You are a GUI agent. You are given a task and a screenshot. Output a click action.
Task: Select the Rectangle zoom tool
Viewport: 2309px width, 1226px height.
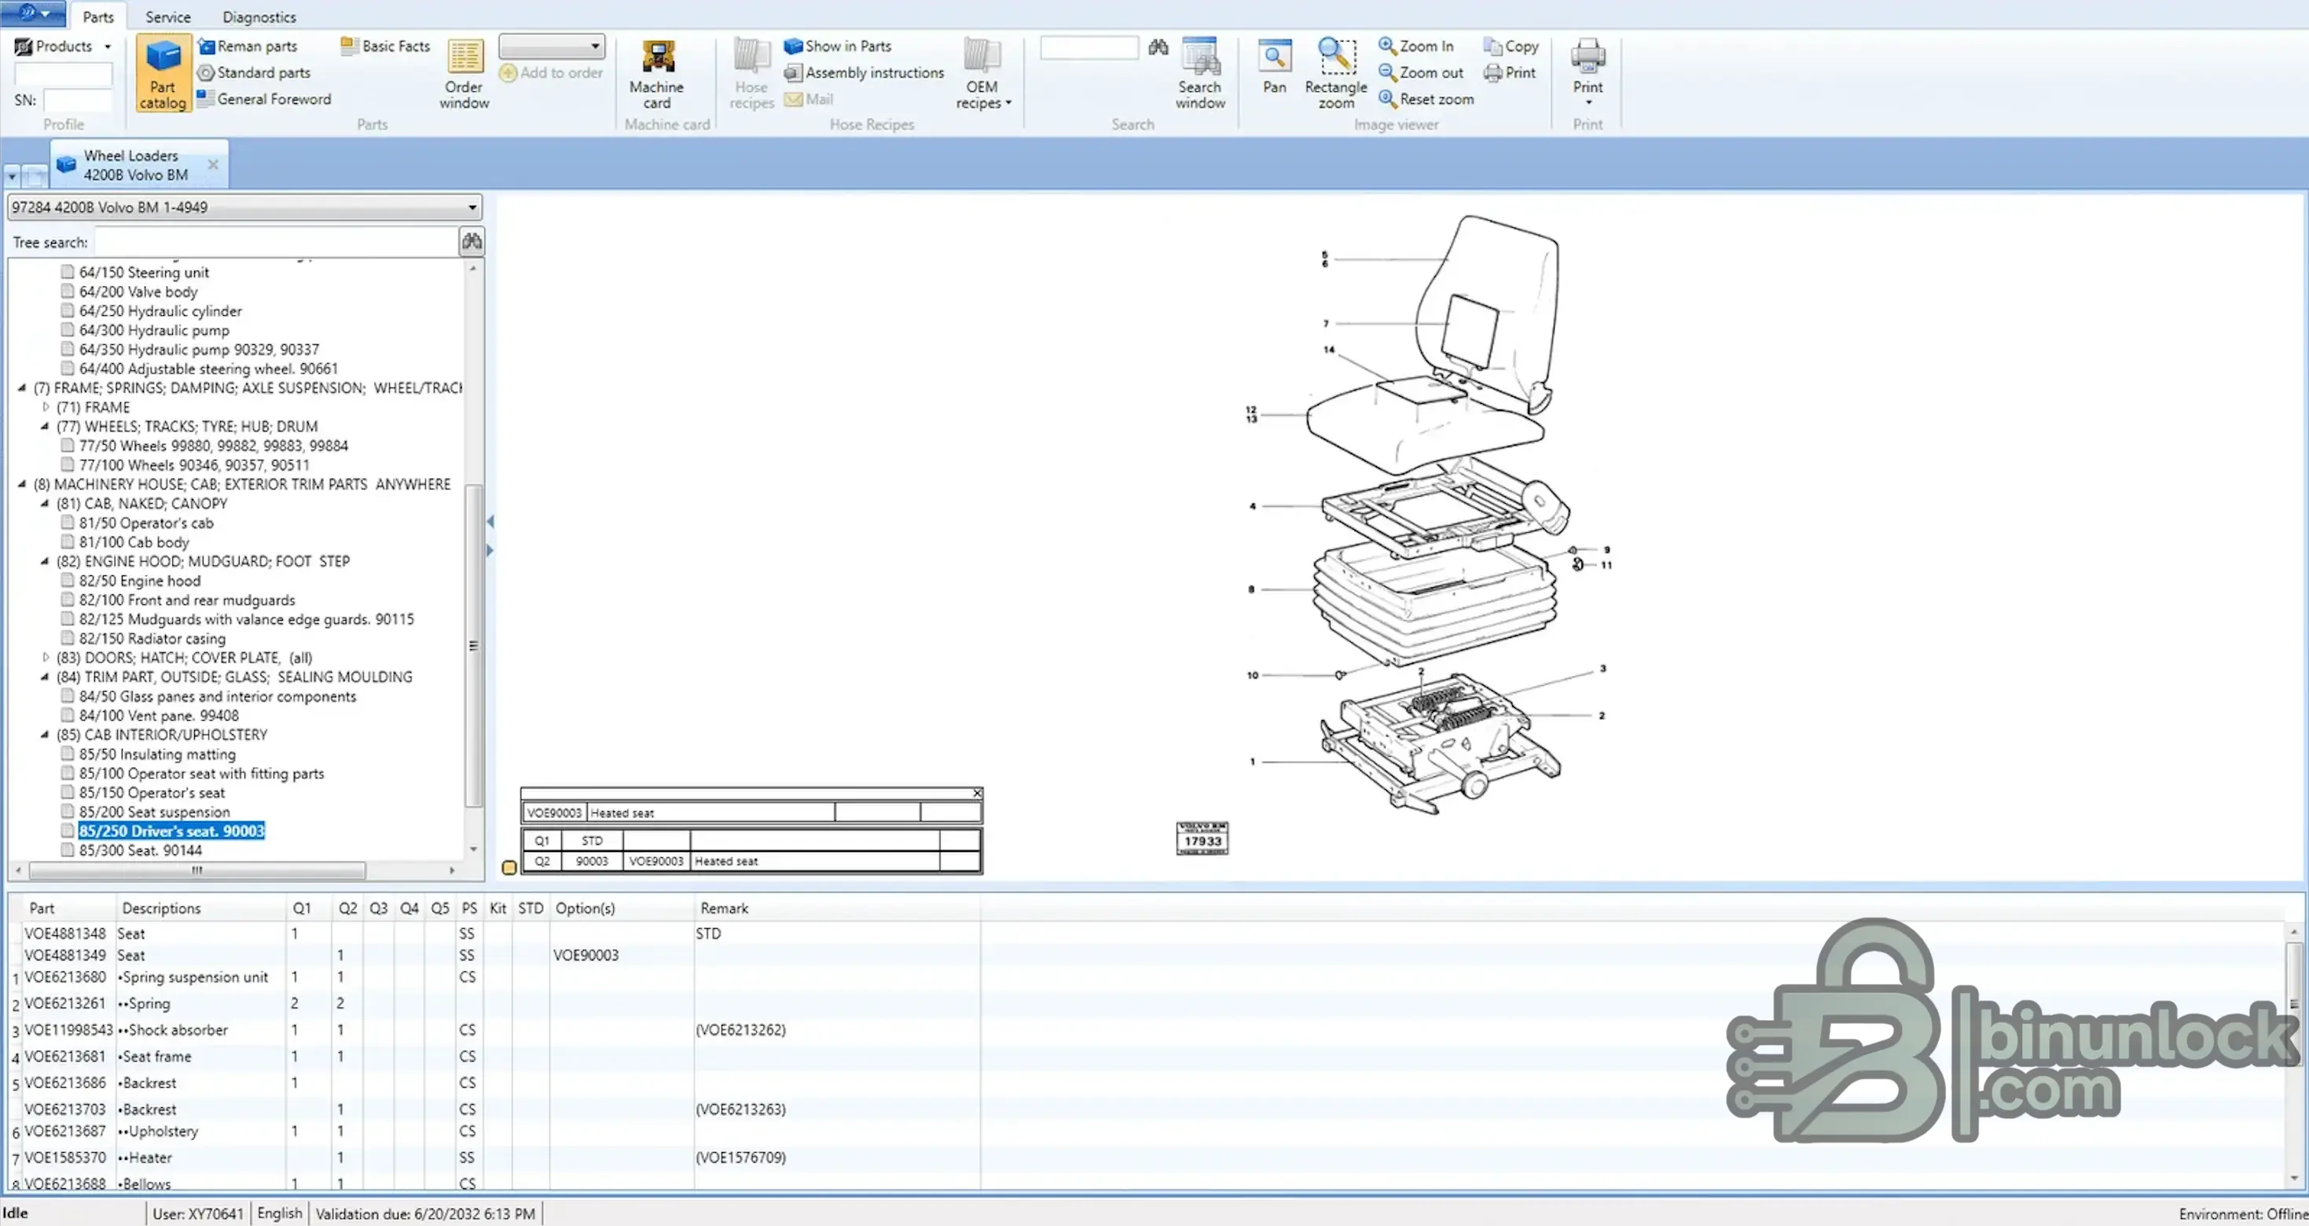(x=1335, y=74)
